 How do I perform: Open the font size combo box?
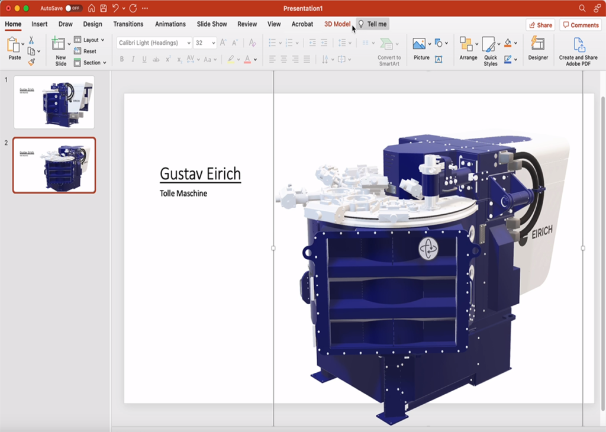tap(205, 43)
